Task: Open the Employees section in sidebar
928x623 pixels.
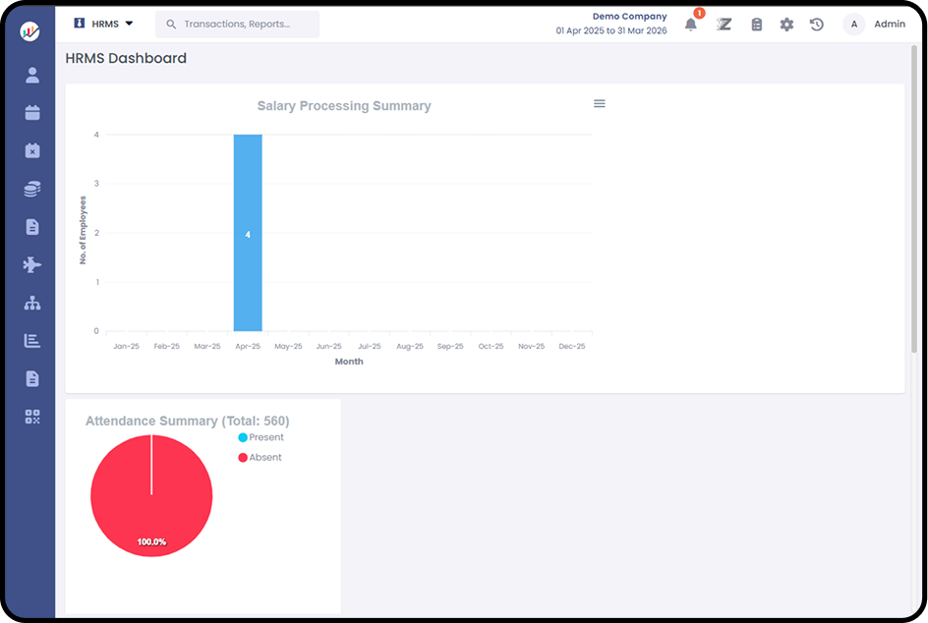Action: (x=30, y=75)
